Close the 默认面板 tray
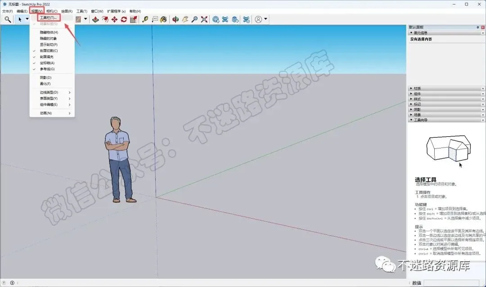The width and height of the screenshot is (486, 287). click(x=483, y=27)
